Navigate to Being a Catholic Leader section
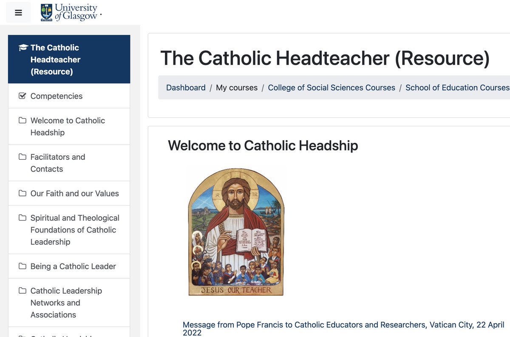 tap(69, 266)
